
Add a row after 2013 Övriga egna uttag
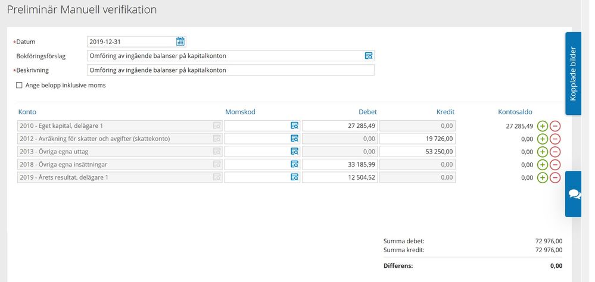pyautogui.click(x=543, y=152)
